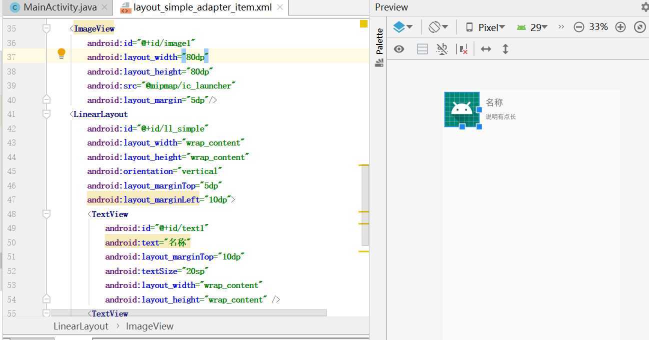Click the editor horizontal scrollbar
The width and height of the screenshot is (649, 340).
point(189,312)
